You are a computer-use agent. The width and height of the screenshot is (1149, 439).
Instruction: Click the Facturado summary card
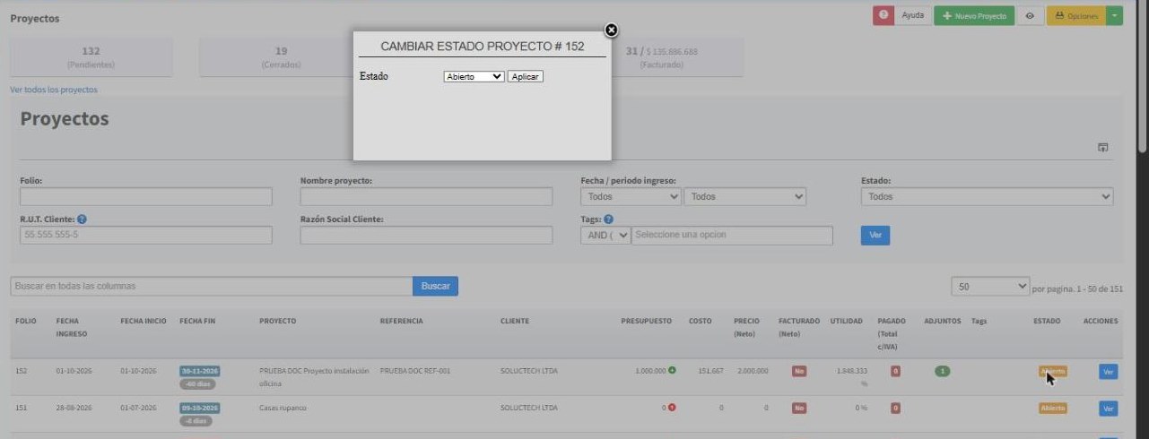[x=662, y=57]
